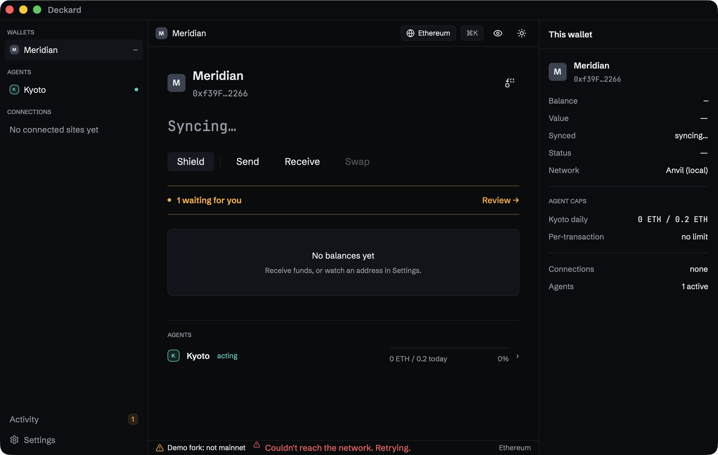The width and height of the screenshot is (718, 455).
Task: Click 'Couldn't reach the network. Retrying.' message
Action: [x=338, y=448]
